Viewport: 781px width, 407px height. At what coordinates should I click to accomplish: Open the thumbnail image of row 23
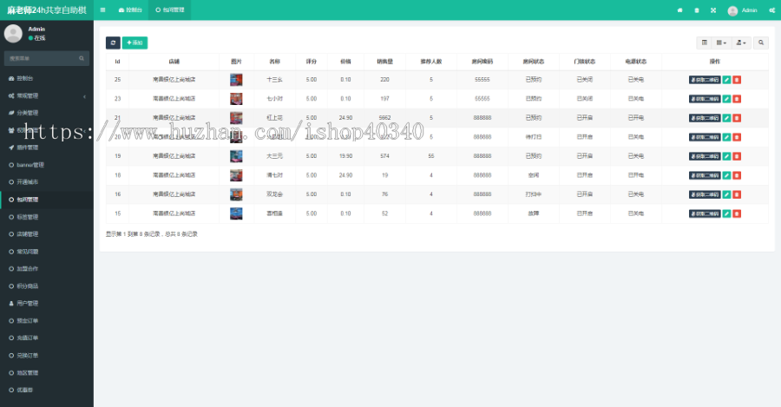coord(236,99)
